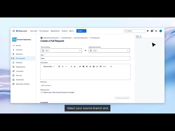This screenshot has width=175, height=131.
Task: Switch to the Files tab
Action: tap(139, 36)
